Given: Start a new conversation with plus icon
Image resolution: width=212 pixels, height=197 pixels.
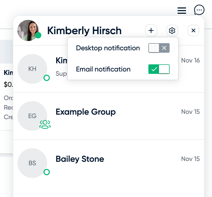Looking at the screenshot, I should click(151, 30).
